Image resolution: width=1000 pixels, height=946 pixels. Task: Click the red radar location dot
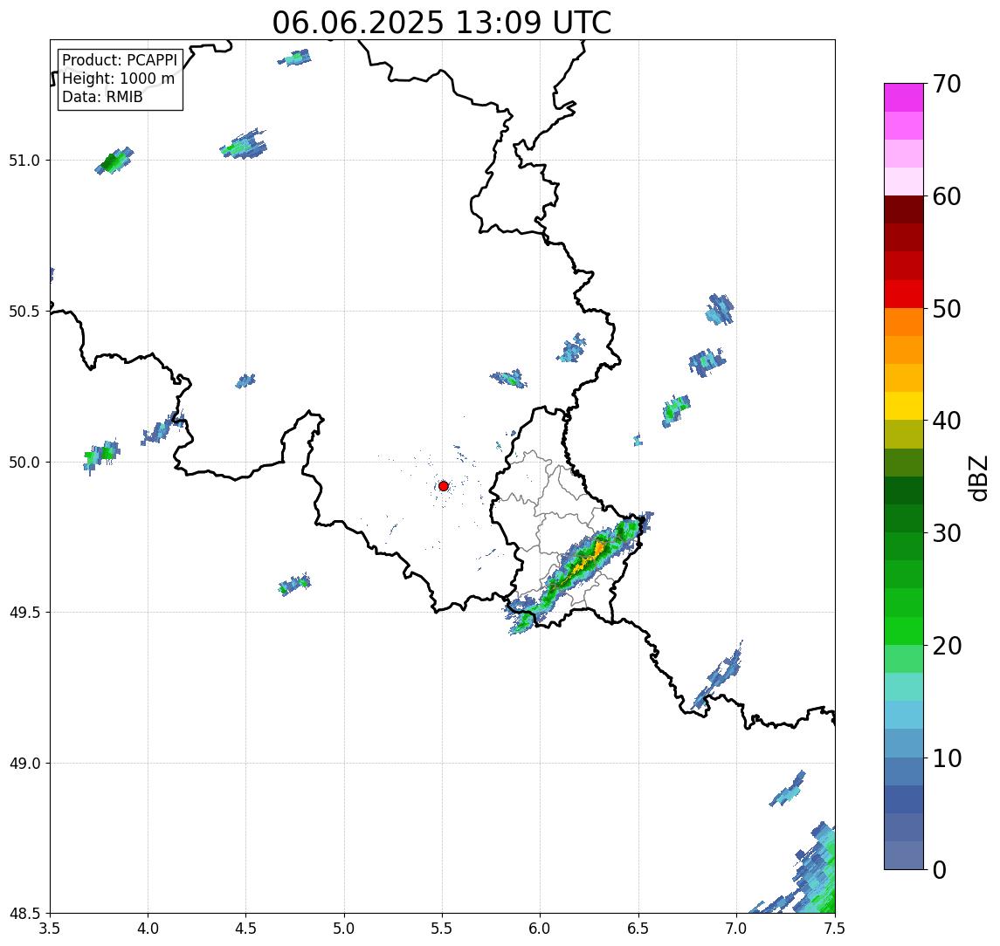(444, 486)
